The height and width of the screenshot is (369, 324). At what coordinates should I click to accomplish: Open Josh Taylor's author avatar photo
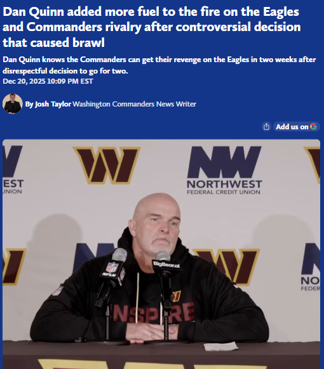(x=13, y=104)
